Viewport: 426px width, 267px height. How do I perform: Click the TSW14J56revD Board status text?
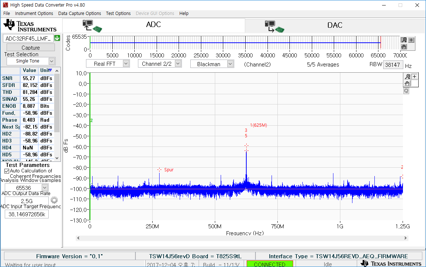[195, 256]
